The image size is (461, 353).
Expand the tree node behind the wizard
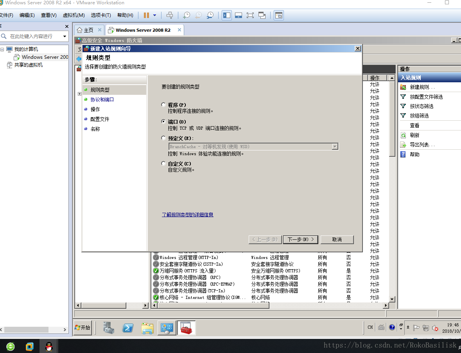(79, 94)
